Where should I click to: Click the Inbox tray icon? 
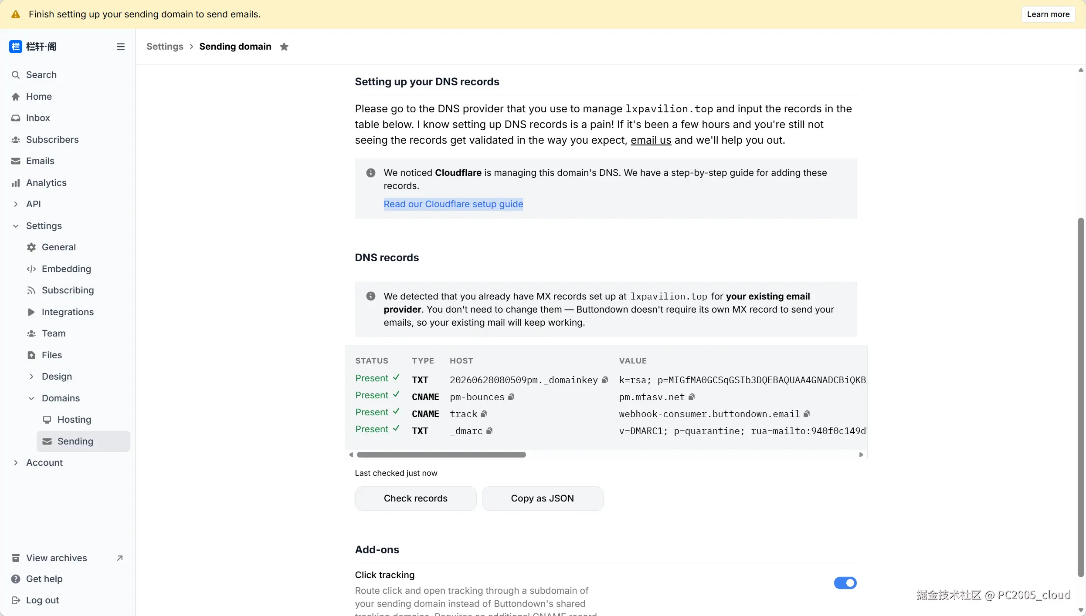pyautogui.click(x=16, y=118)
